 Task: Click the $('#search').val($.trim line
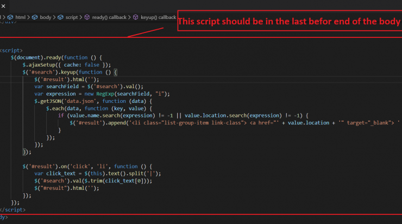[x=93, y=181]
